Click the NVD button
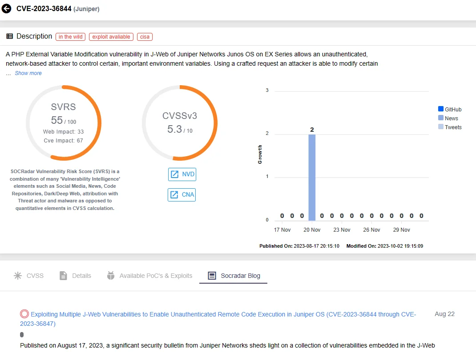 point(182,174)
